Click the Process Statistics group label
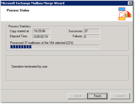This screenshot has height=104, width=135. 20,26
